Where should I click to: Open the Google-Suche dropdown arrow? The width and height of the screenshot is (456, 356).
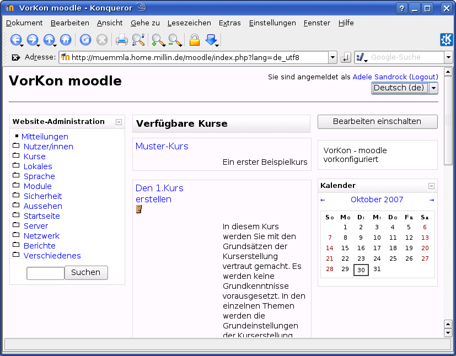448,57
